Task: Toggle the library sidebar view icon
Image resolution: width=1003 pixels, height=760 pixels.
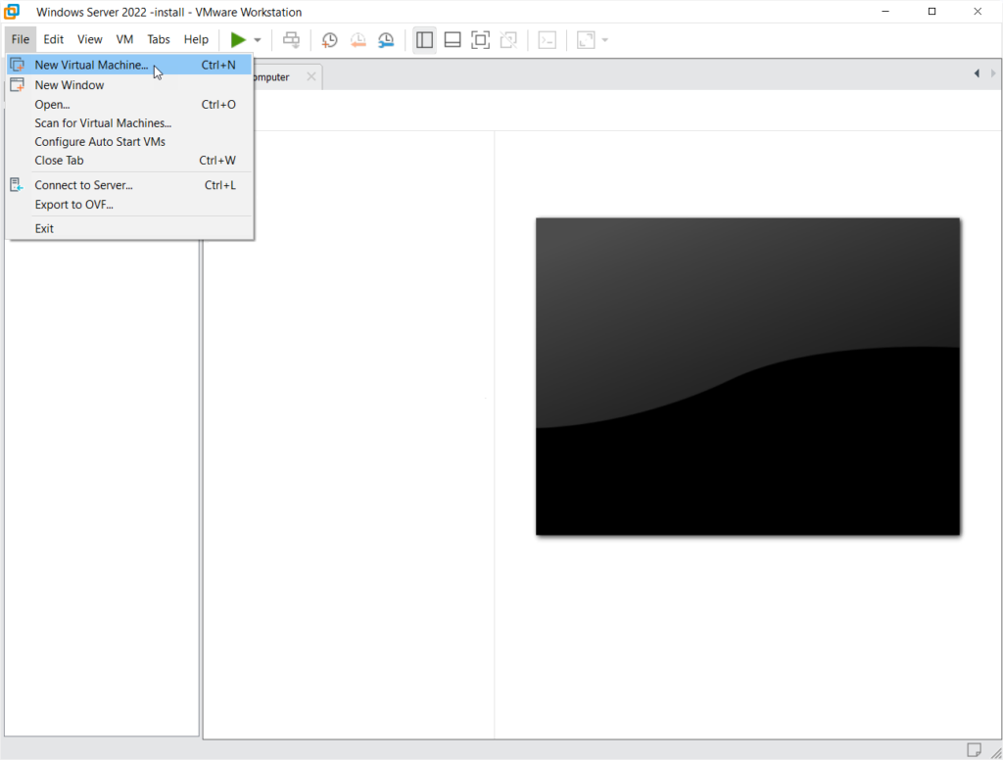Action: tap(424, 39)
